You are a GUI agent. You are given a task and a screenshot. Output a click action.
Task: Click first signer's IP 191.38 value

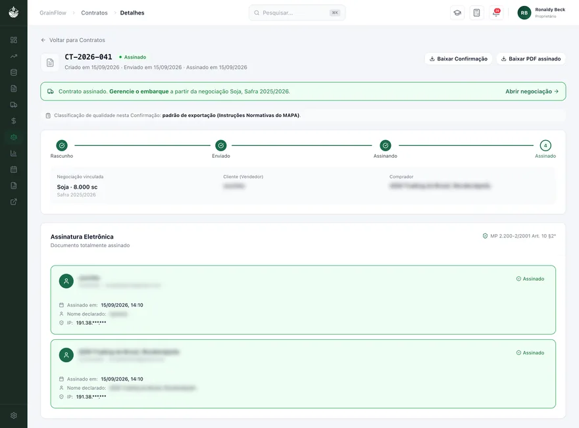tap(91, 323)
